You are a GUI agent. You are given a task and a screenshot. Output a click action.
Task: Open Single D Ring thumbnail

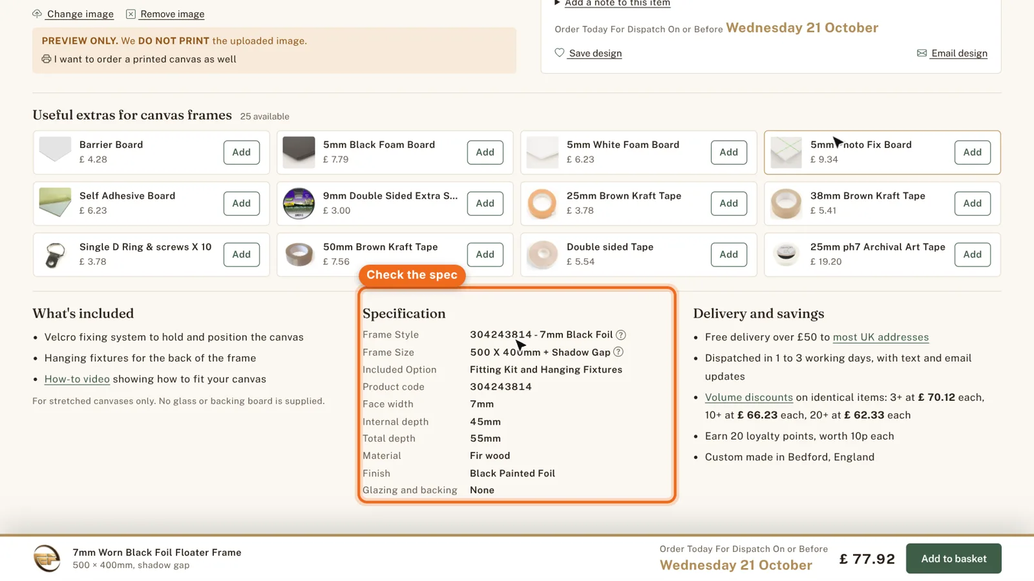pyautogui.click(x=55, y=254)
